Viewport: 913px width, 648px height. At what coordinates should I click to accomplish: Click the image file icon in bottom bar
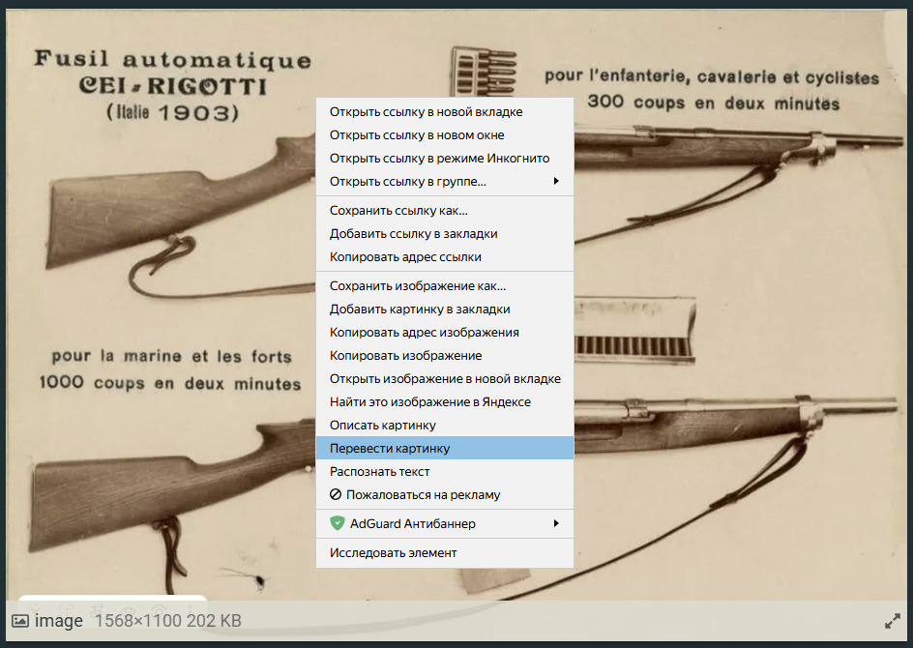coord(19,621)
